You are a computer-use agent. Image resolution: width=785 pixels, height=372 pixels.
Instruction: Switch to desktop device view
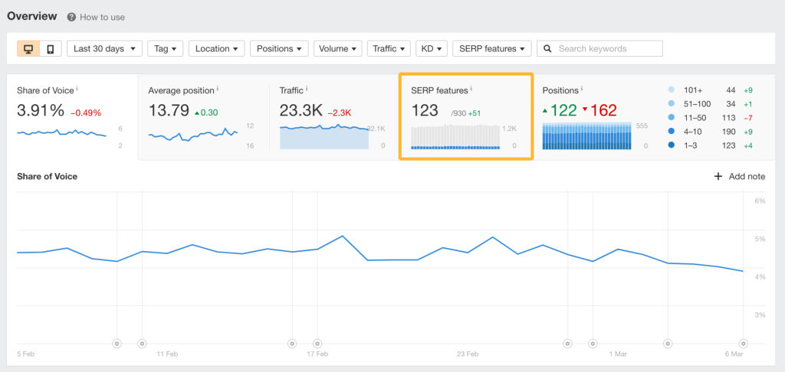(28, 49)
